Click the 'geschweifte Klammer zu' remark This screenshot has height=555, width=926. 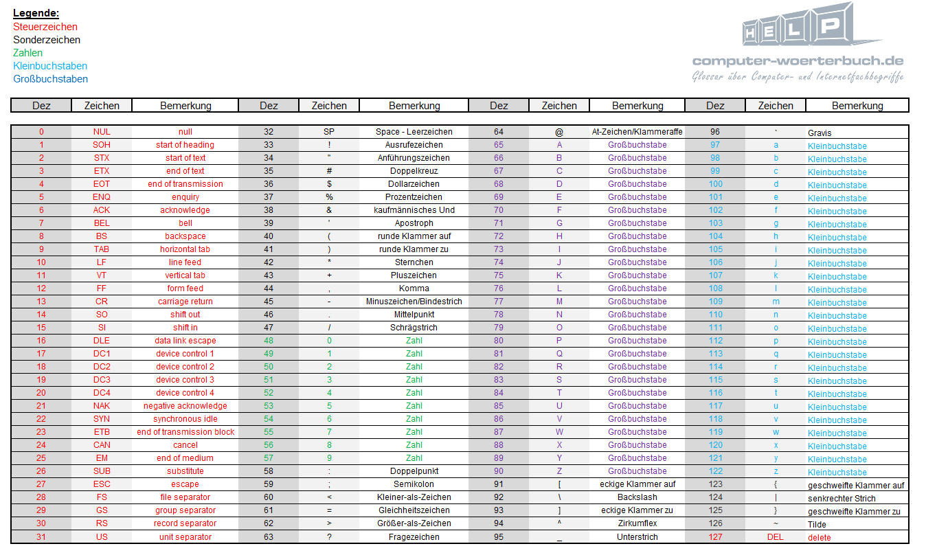pos(857,510)
